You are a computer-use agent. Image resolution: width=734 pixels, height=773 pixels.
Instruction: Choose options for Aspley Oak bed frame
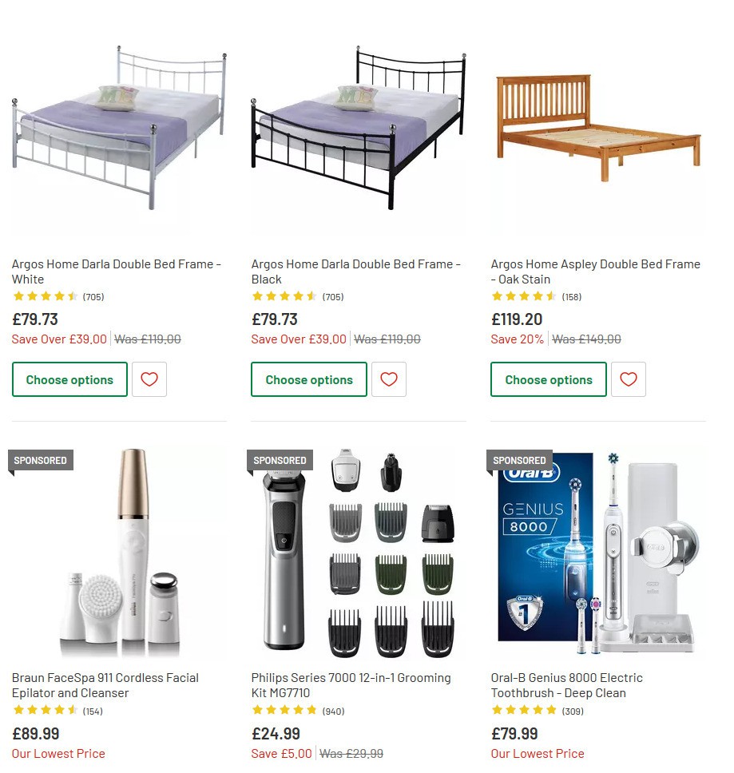pos(549,379)
